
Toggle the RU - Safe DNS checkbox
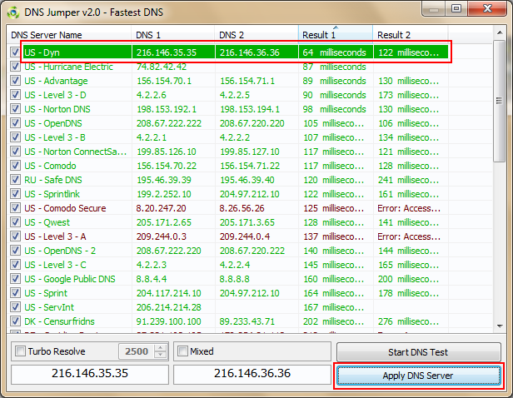coord(15,180)
